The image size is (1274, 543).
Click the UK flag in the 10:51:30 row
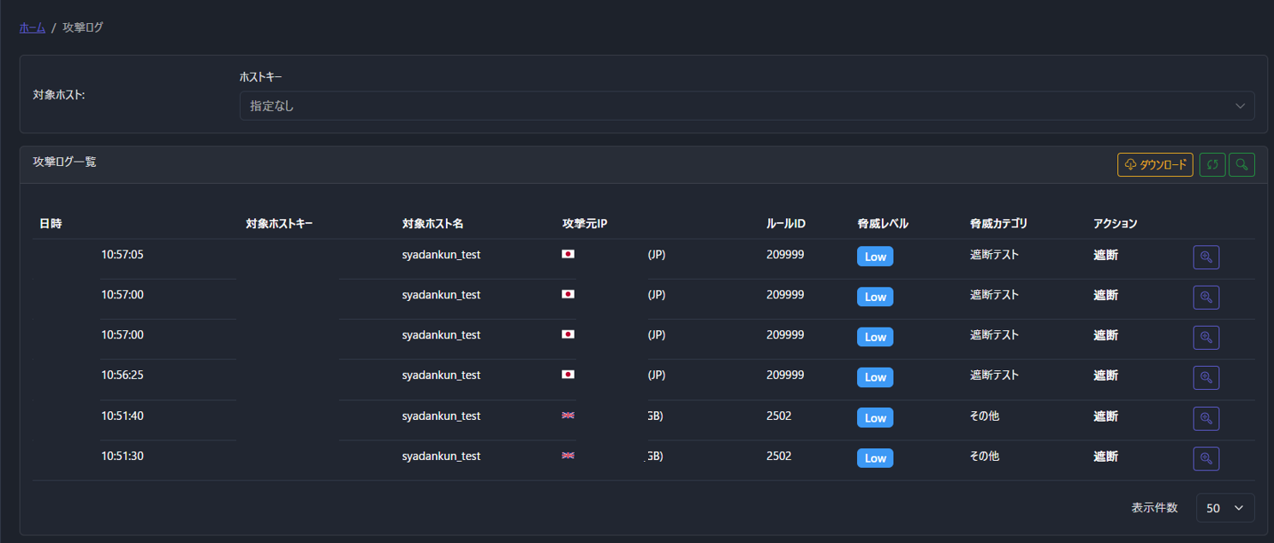pyautogui.click(x=568, y=456)
